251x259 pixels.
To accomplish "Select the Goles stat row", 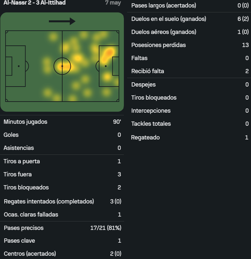I will (62, 135).
